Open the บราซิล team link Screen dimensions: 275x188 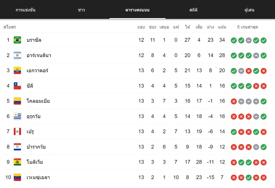[x=34, y=40]
